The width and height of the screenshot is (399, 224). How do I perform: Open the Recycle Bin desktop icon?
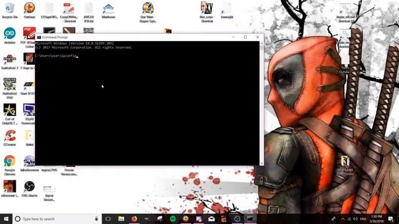coord(10,10)
